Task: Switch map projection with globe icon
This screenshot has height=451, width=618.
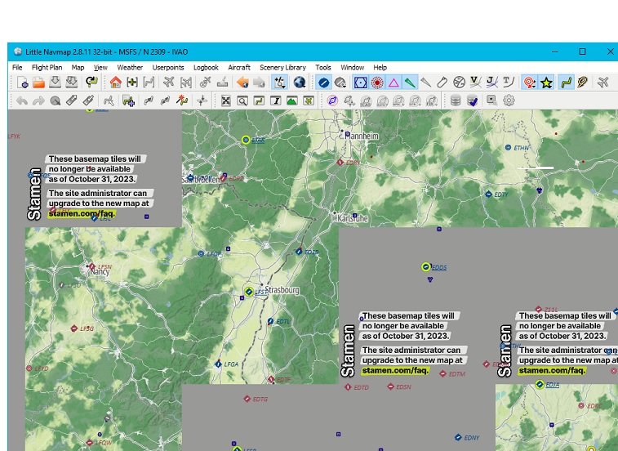Action: (x=299, y=83)
